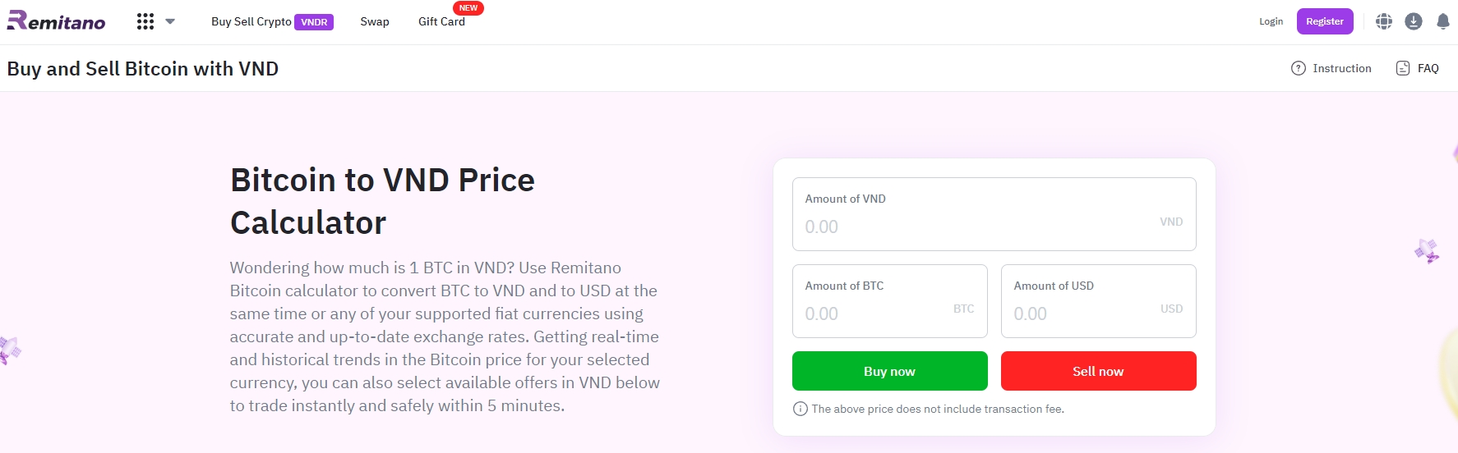This screenshot has width=1458, height=453.
Task: Open the FAQ link
Action: (x=1418, y=68)
